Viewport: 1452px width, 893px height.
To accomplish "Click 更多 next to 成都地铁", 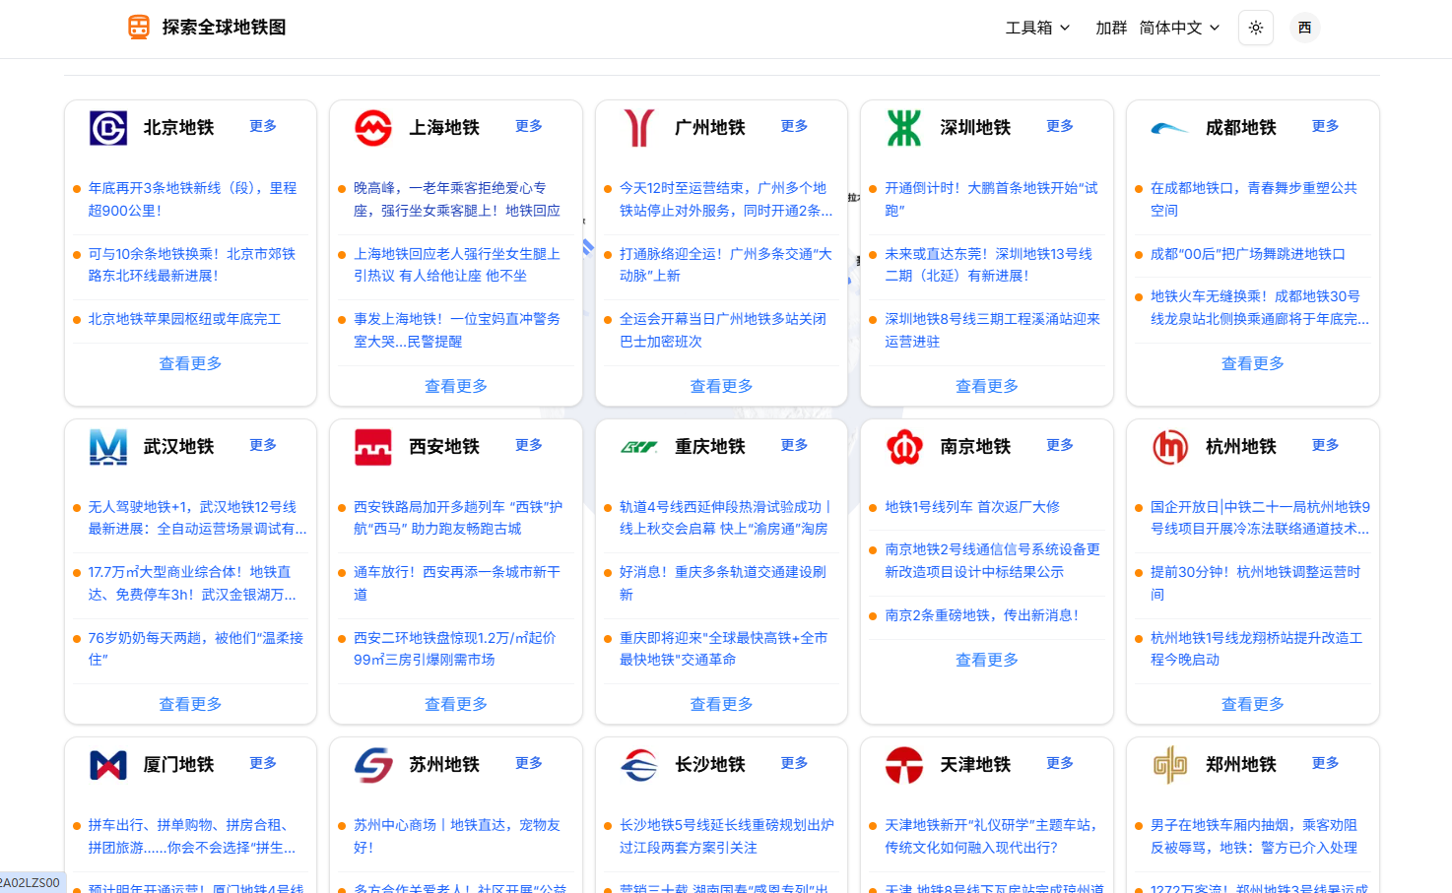I will (x=1325, y=126).
